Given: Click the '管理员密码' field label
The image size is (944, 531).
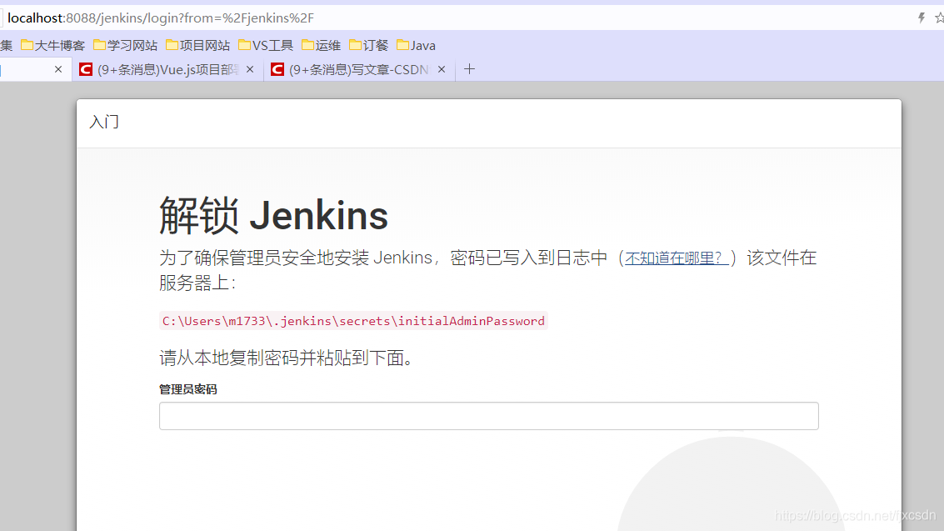Looking at the screenshot, I should point(187,389).
